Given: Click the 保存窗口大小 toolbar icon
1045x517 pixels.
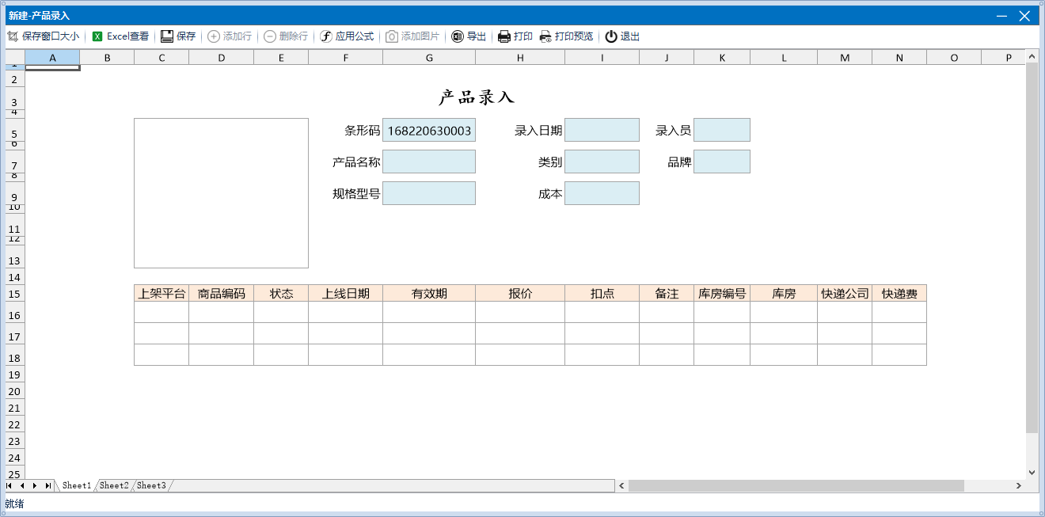Looking at the screenshot, I should click(x=13, y=36).
